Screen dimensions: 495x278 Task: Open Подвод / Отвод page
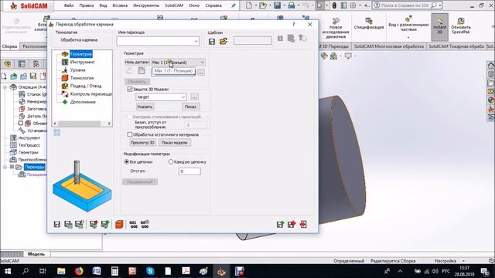[86, 86]
